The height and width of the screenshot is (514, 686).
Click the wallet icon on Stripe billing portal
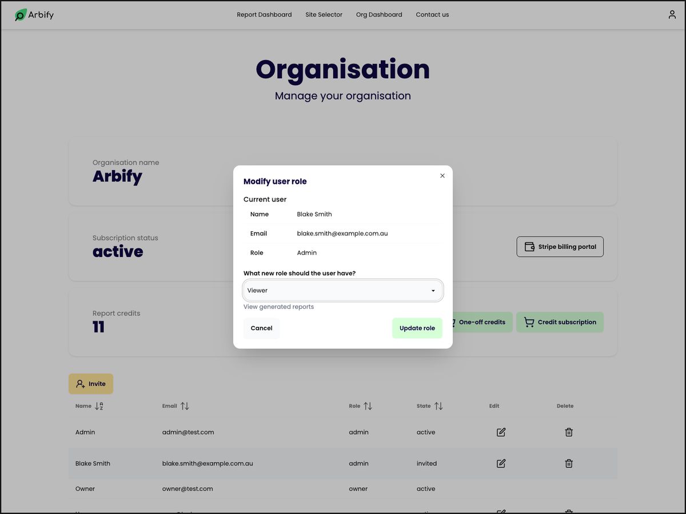[x=529, y=246]
